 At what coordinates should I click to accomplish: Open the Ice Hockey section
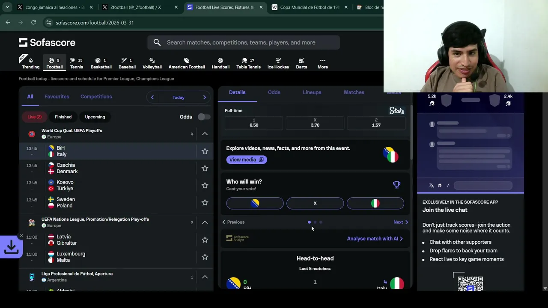coord(278,63)
